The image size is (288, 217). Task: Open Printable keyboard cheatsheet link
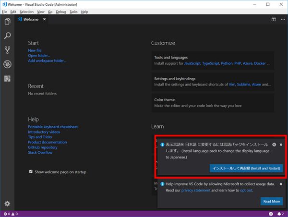(x=53, y=127)
